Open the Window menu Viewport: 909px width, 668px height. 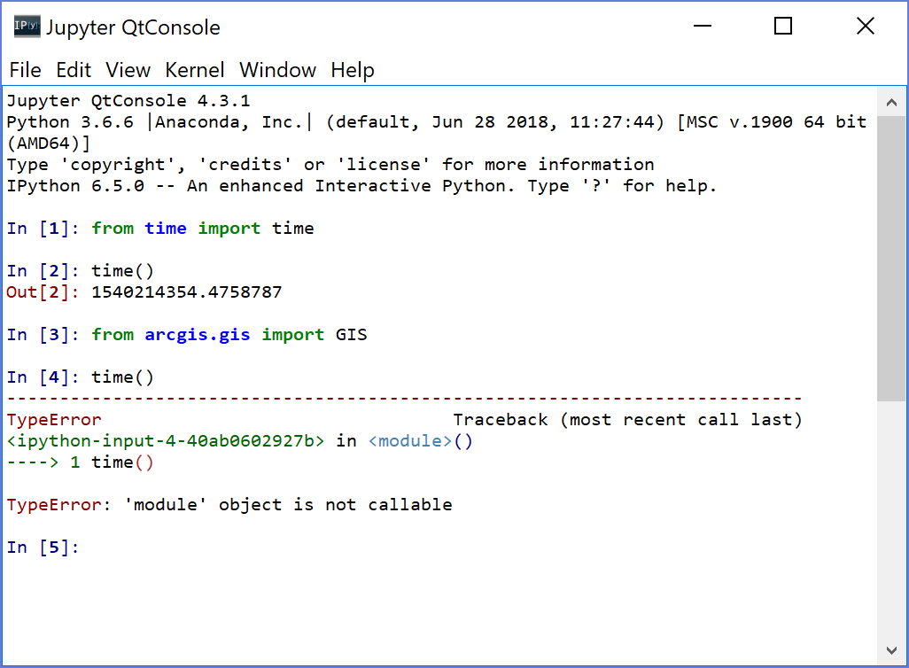click(x=277, y=70)
